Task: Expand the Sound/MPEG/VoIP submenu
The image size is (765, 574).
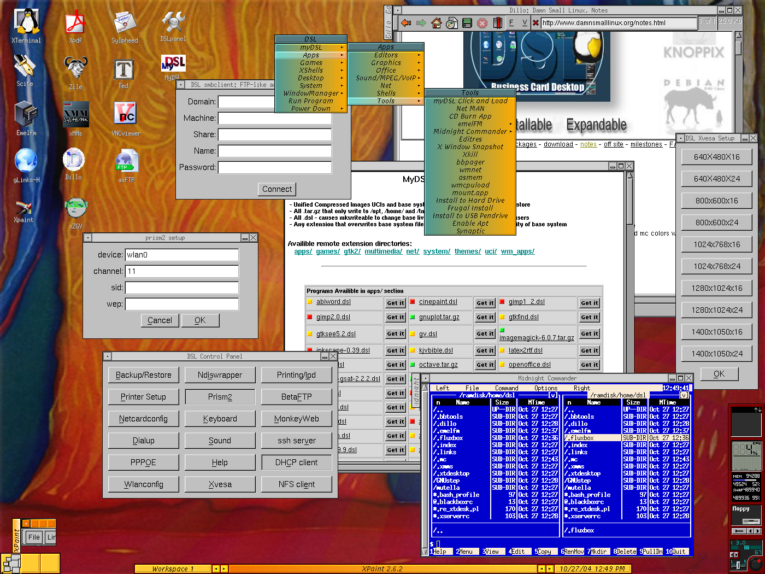Action: click(x=386, y=78)
